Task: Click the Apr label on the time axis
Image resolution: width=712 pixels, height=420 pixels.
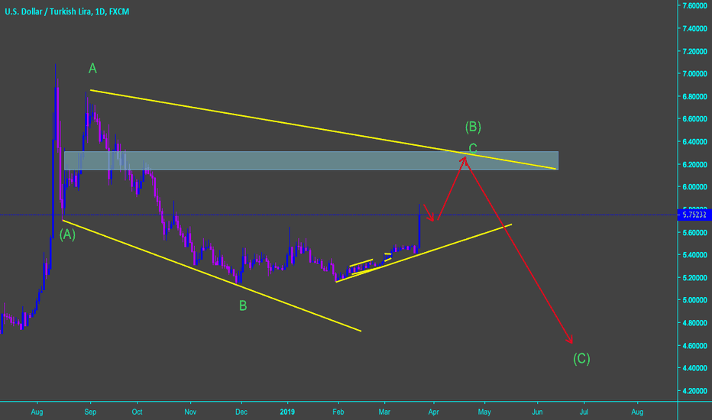Action: (434, 412)
